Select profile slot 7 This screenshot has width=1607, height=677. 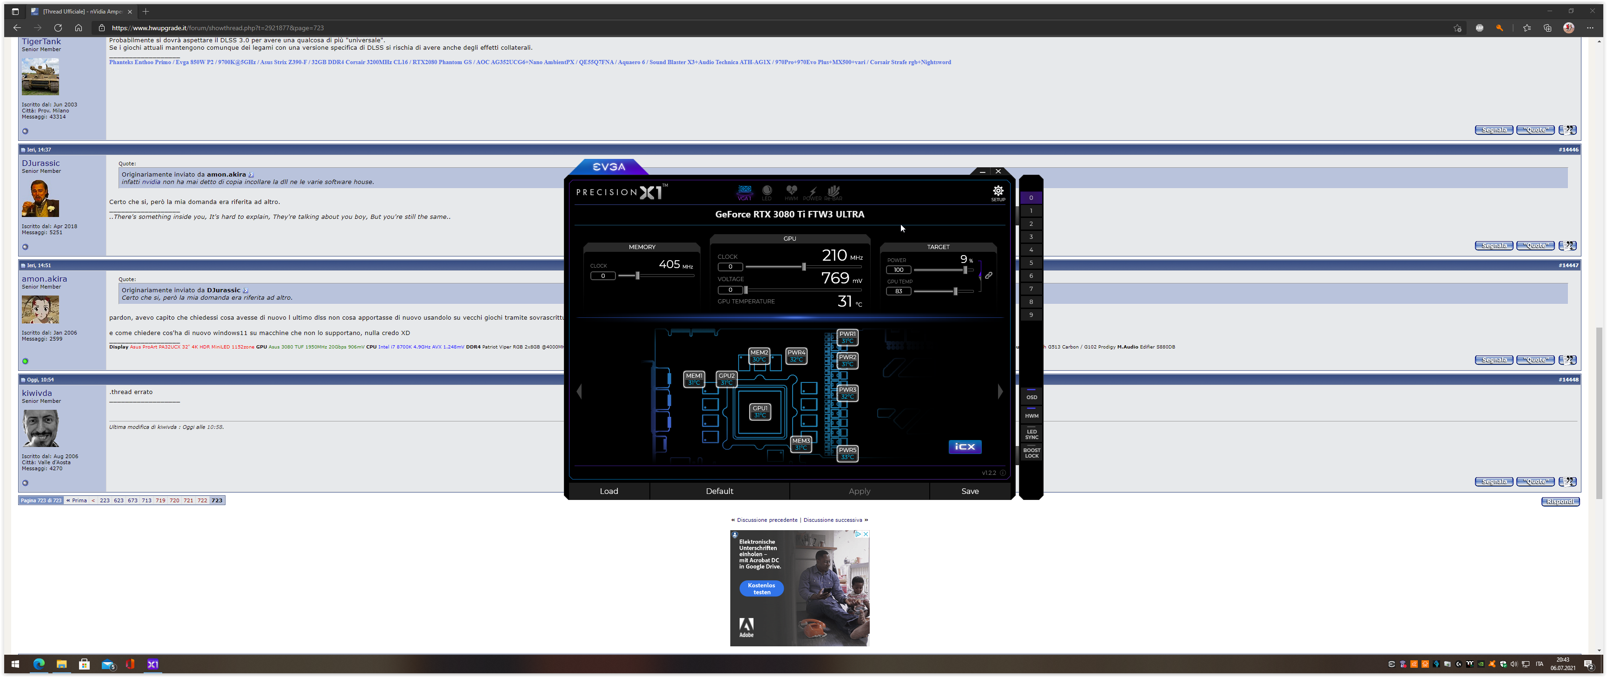coord(1031,289)
